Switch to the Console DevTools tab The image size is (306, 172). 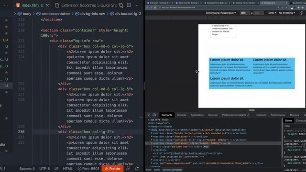181,115
